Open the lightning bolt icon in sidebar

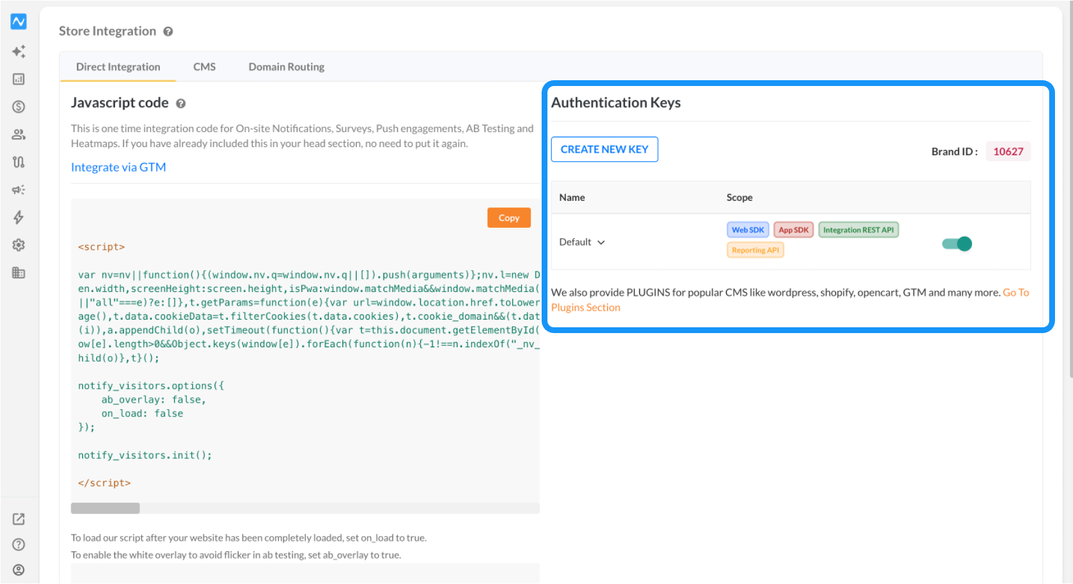pyautogui.click(x=19, y=217)
